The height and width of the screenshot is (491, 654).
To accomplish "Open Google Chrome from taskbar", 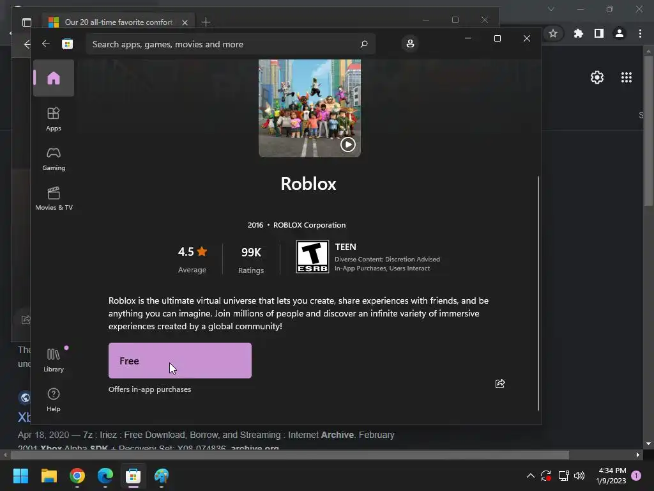I will pos(77,476).
